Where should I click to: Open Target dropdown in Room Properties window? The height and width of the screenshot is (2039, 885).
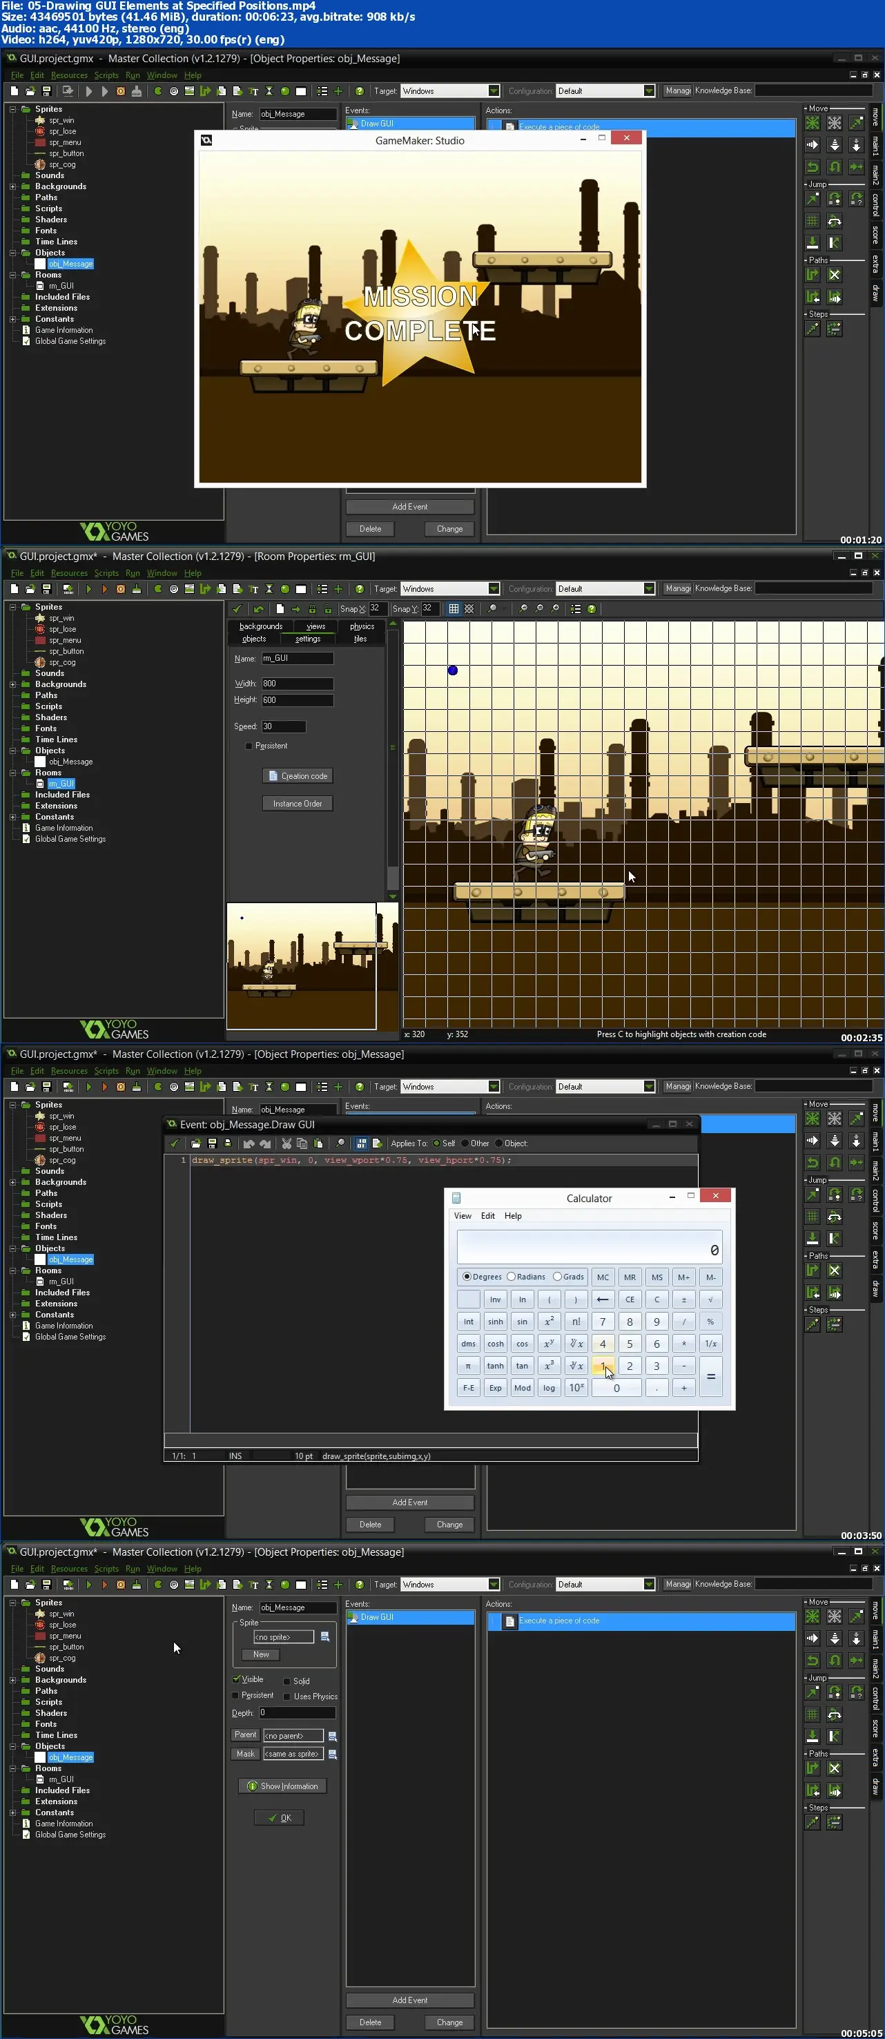pos(494,589)
